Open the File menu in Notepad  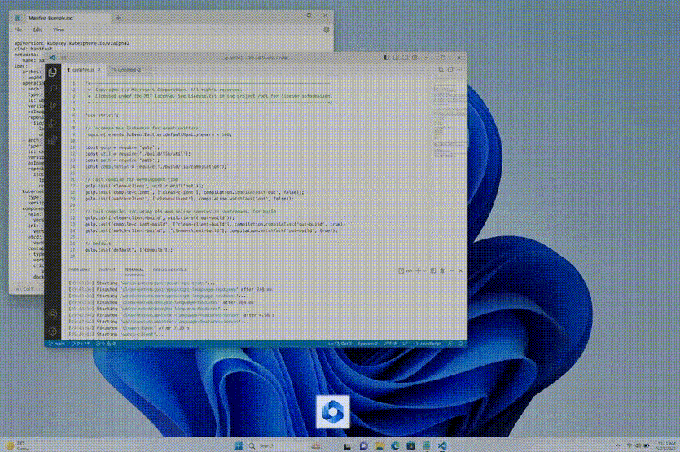tap(18, 29)
